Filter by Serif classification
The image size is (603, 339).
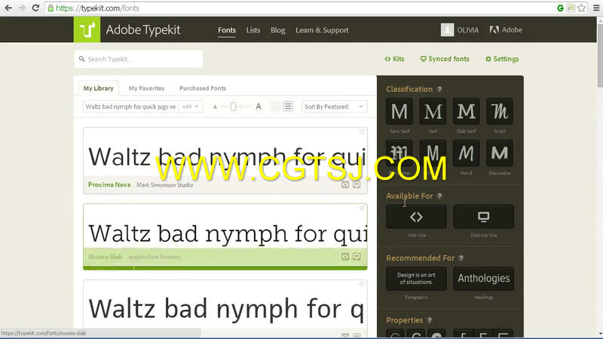(x=433, y=111)
